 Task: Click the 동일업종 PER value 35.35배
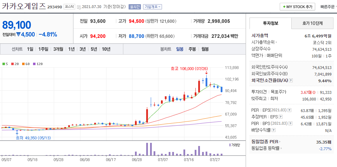point(324,142)
